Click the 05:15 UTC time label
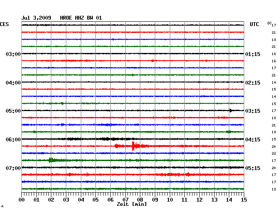The height and width of the screenshot is (211, 278). [253, 168]
